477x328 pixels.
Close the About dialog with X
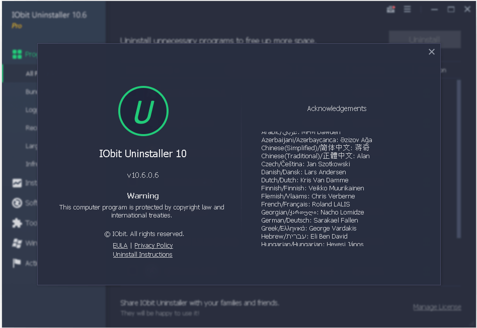coord(431,52)
